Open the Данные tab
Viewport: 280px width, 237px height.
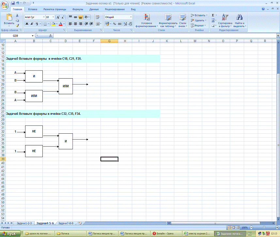(94, 9)
